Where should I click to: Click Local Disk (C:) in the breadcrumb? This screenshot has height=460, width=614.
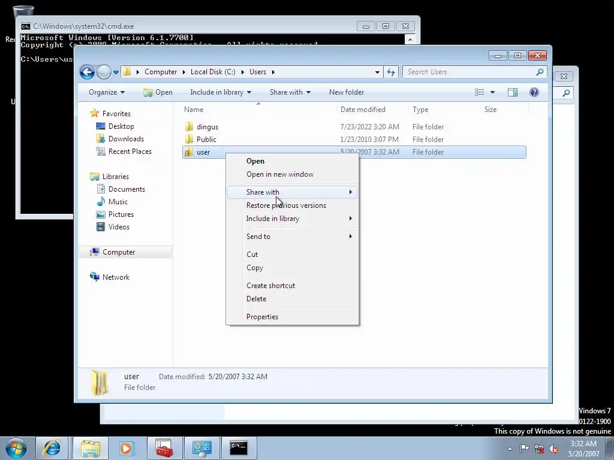(213, 72)
